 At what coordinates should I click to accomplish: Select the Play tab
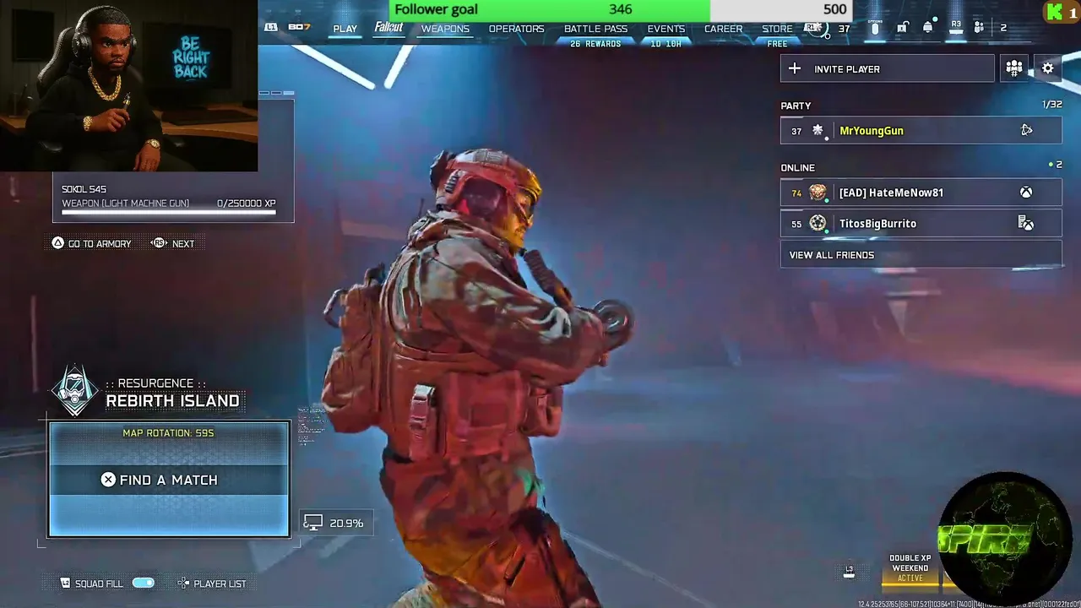pos(345,29)
